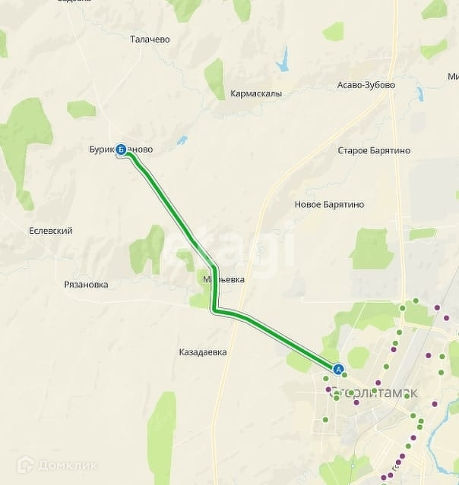This screenshot has width=459, height=485.
Task: Click the Марьевка village label
Action: pos(223,279)
